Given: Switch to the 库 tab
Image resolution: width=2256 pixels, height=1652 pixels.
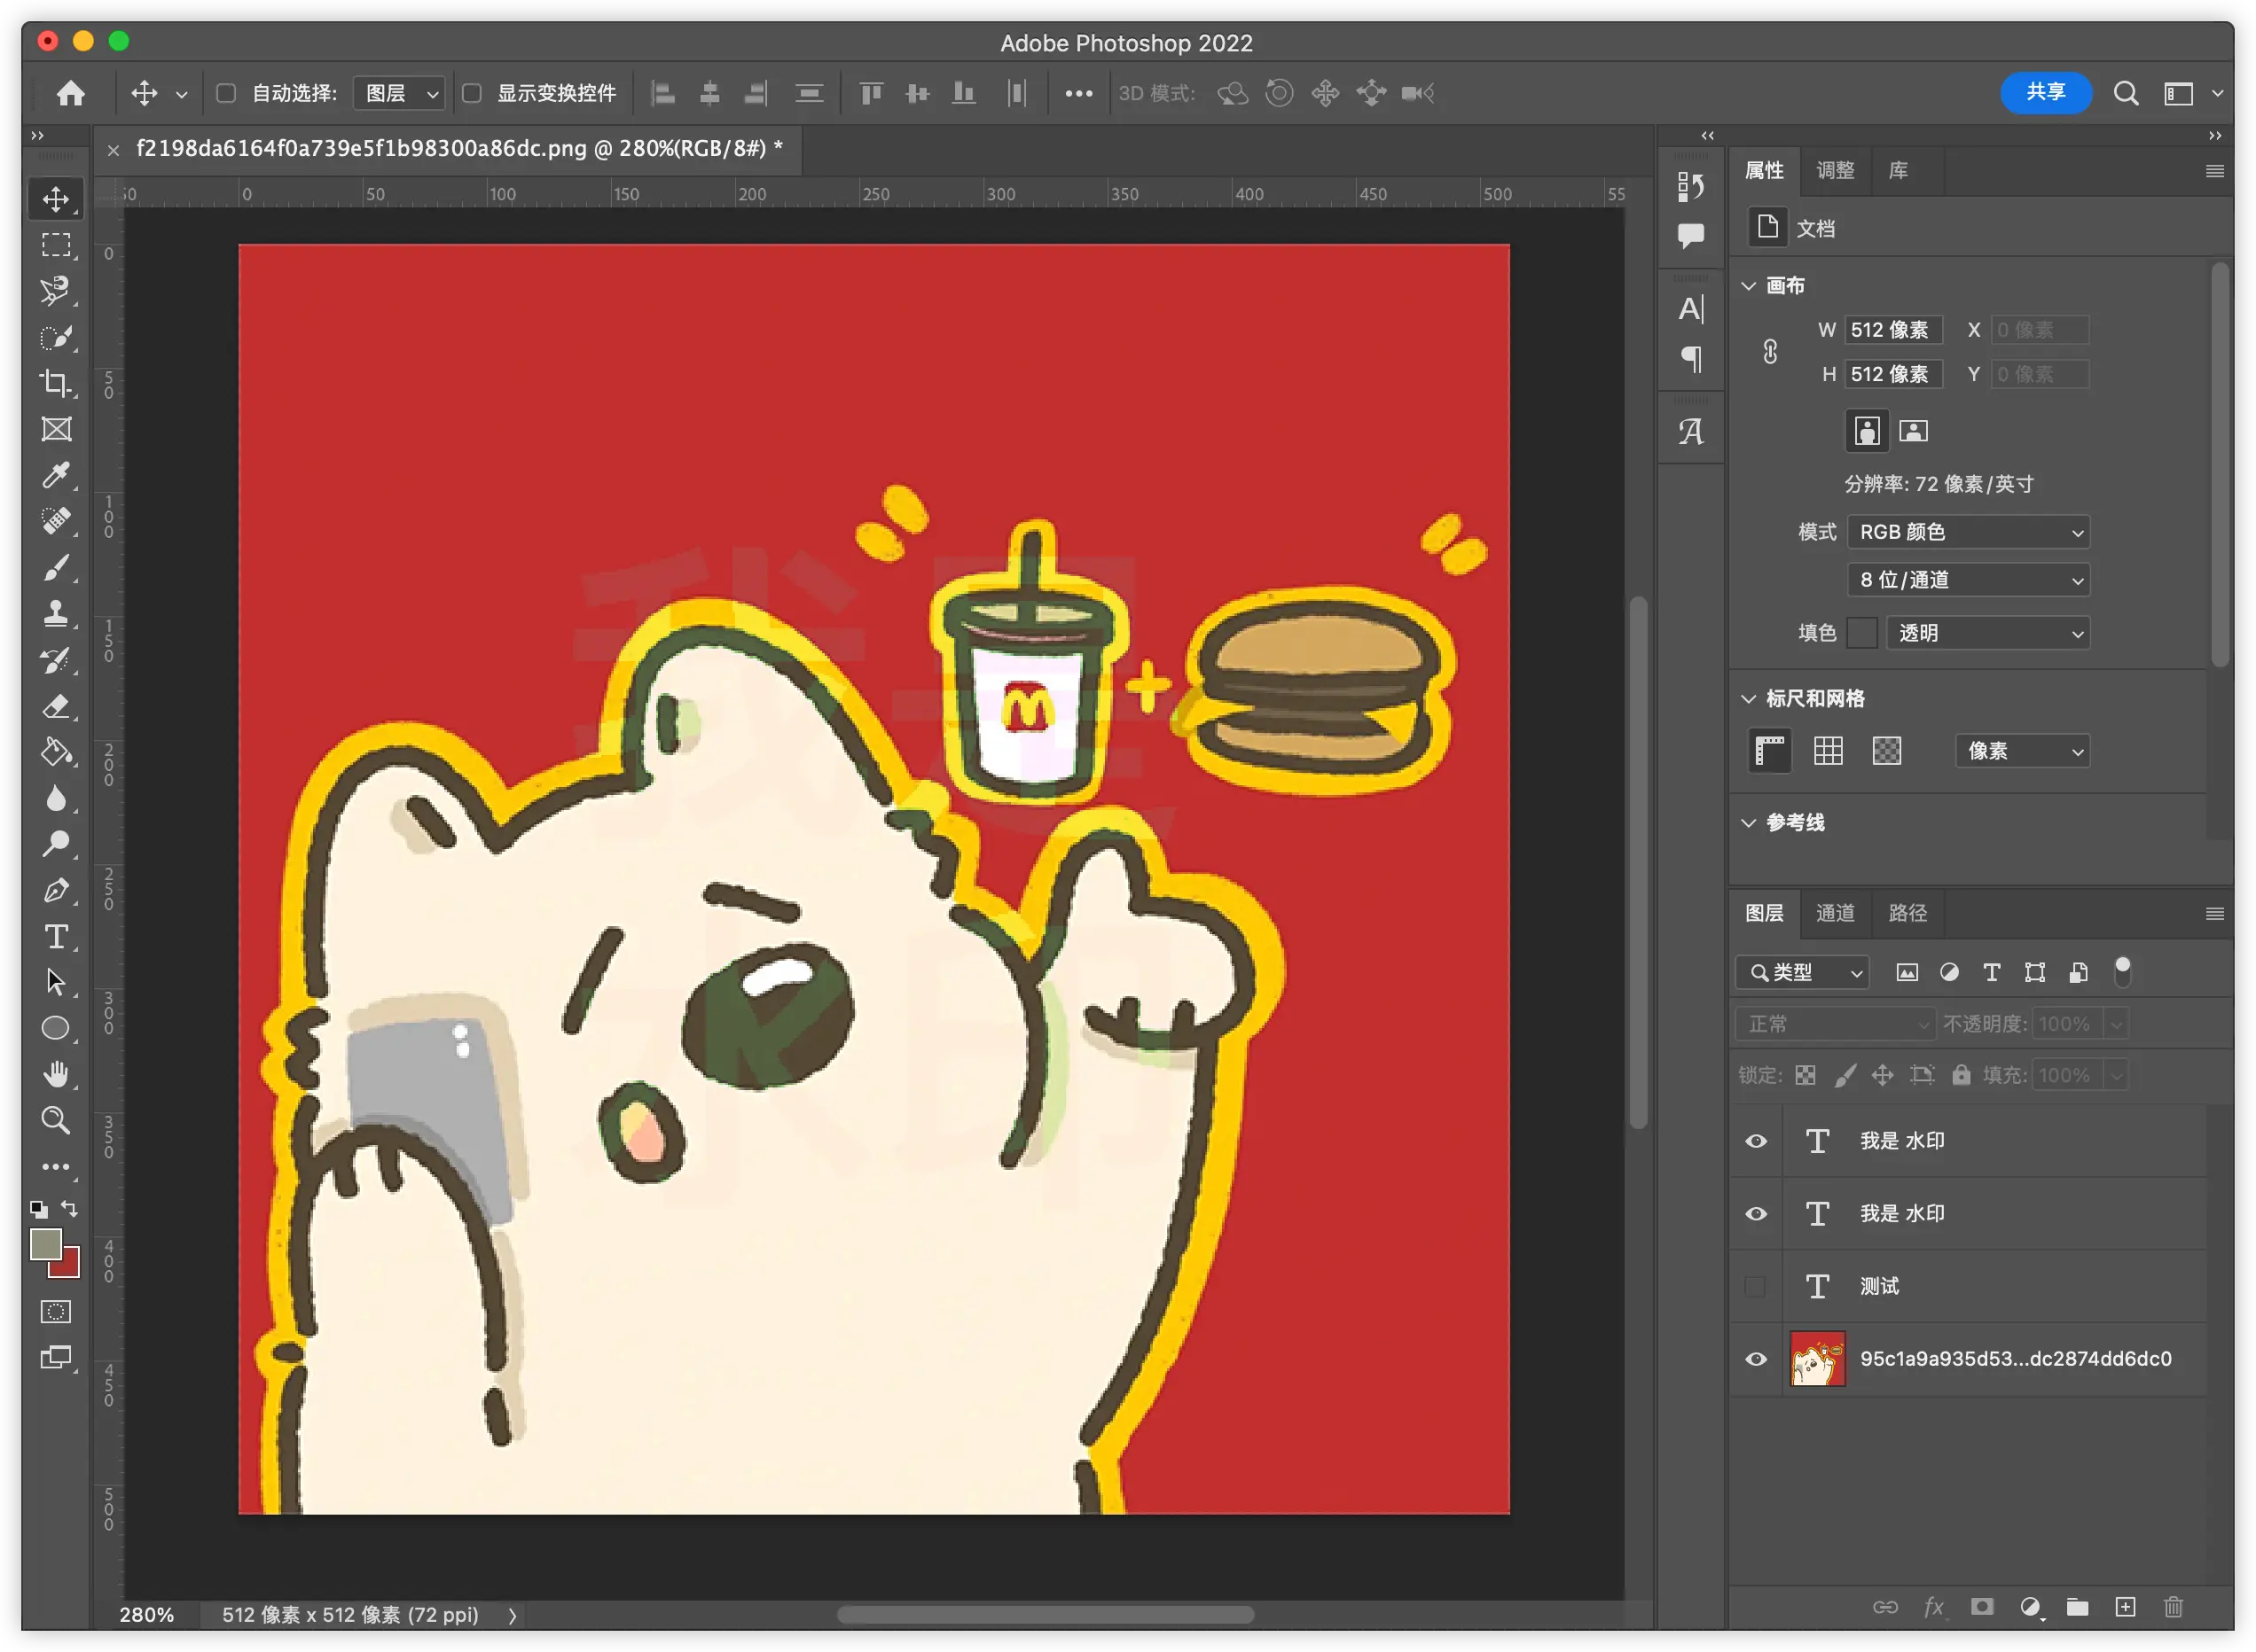Looking at the screenshot, I should click(1898, 171).
